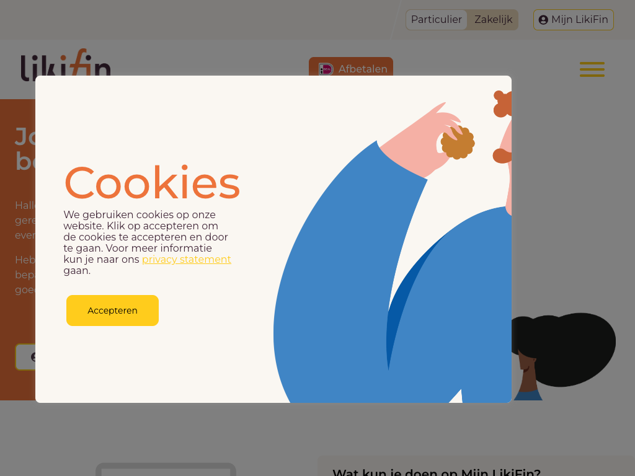
Task: Open the privacy statement link
Action: point(186,259)
